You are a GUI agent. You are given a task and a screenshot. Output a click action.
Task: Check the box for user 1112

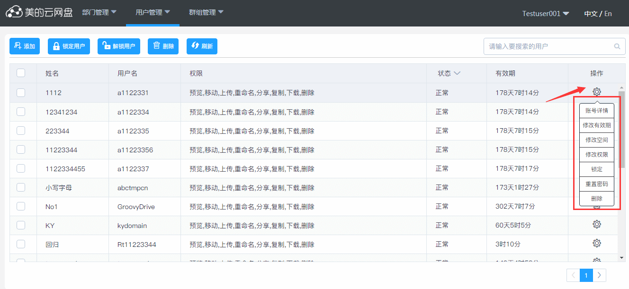coord(21,93)
